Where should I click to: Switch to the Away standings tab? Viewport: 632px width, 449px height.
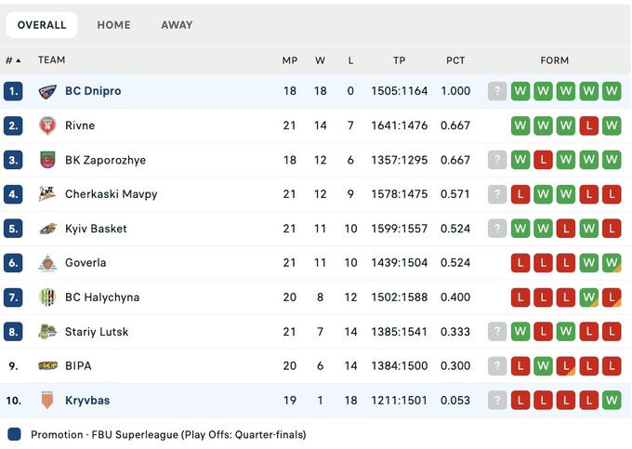[177, 25]
